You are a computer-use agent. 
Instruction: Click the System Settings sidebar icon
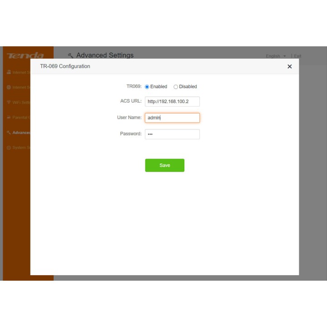coord(9,148)
